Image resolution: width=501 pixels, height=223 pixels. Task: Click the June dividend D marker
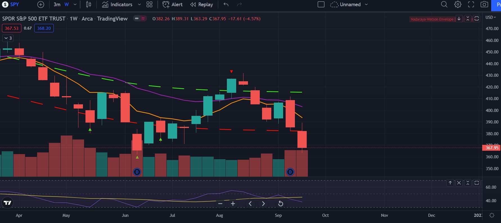click(x=137, y=172)
